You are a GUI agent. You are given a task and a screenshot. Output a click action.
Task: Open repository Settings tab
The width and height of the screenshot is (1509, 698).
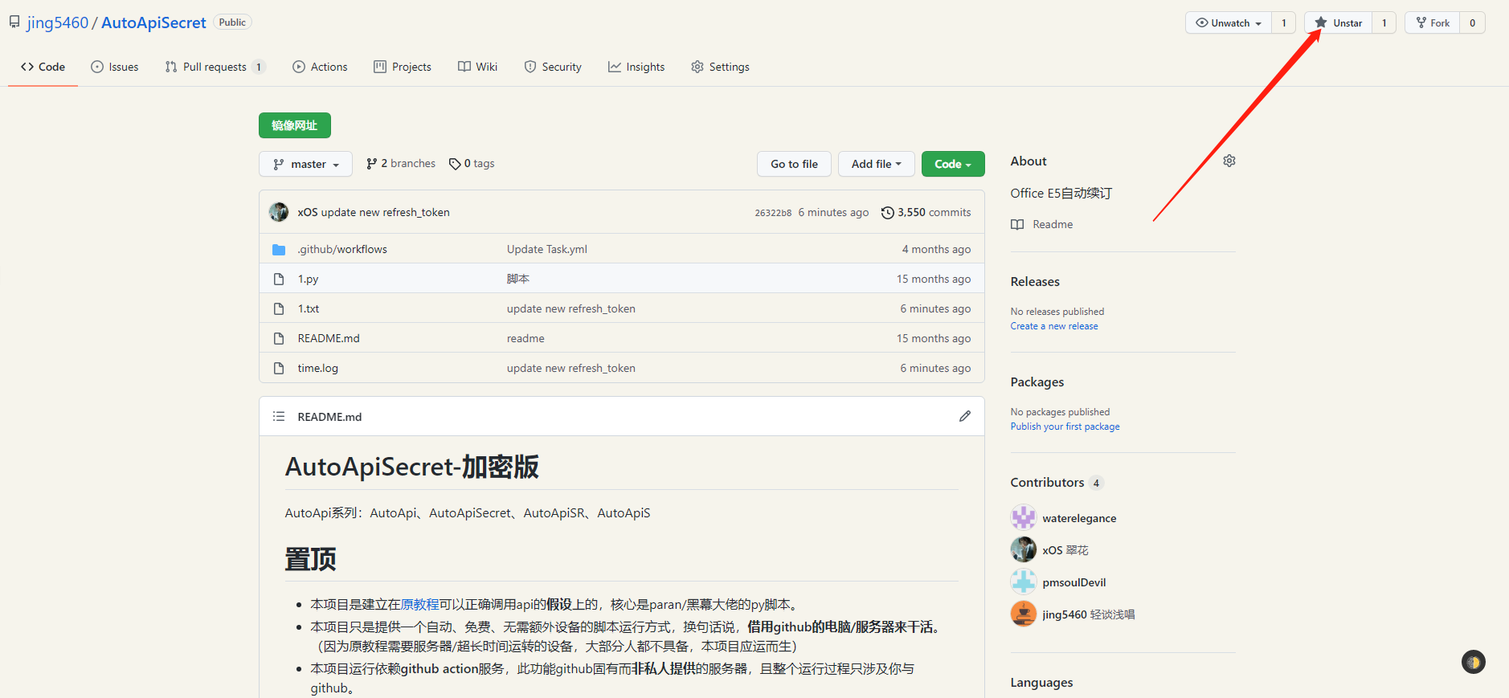721,67
